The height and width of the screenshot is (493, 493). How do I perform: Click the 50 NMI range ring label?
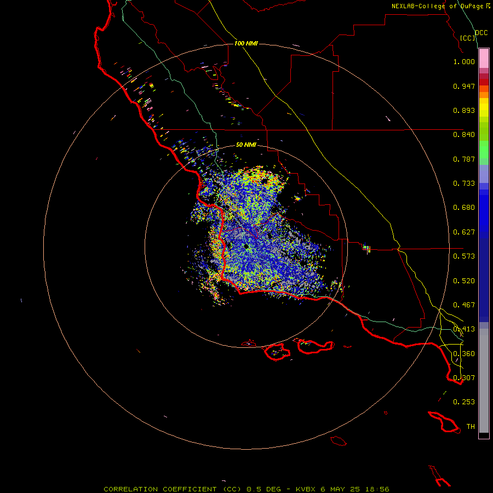246,145
